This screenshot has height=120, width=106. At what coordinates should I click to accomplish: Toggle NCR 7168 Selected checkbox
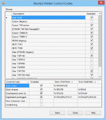(x=92, y=48)
